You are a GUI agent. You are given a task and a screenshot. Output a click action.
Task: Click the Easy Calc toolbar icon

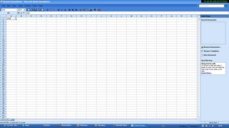click(87, 10)
